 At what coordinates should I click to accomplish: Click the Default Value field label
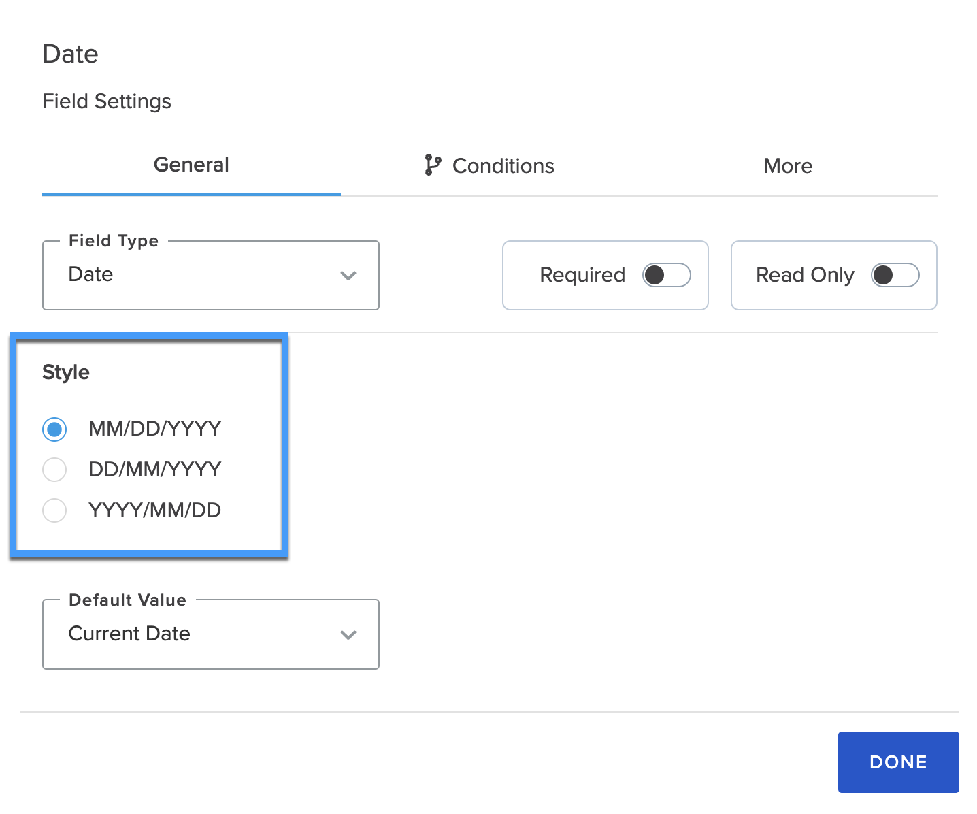coord(127,600)
